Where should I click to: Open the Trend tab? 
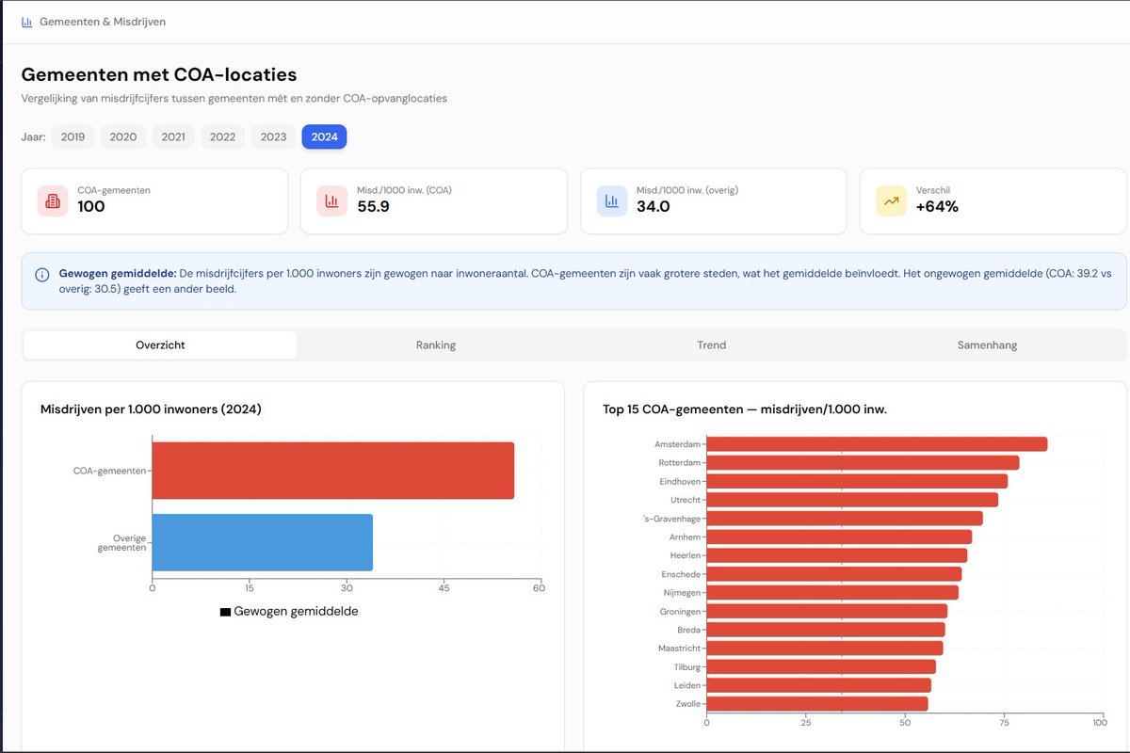[x=712, y=345]
